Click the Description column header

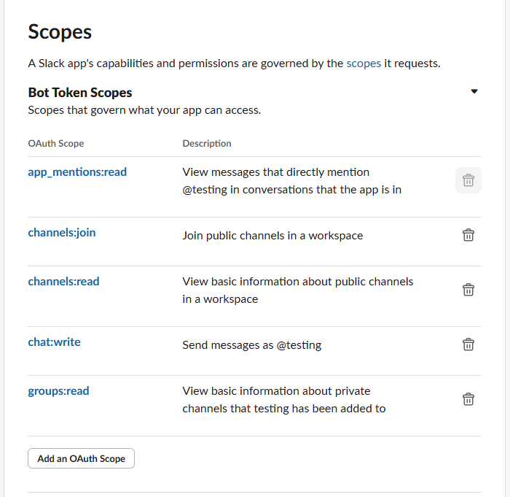pyautogui.click(x=207, y=144)
